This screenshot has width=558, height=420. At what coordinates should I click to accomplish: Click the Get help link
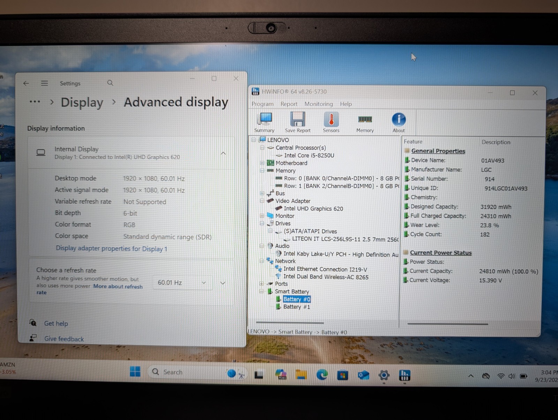tap(56, 323)
